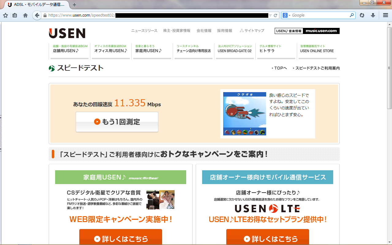
Task: Click the Google search input field
Action: pyautogui.click(x=320, y=15)
